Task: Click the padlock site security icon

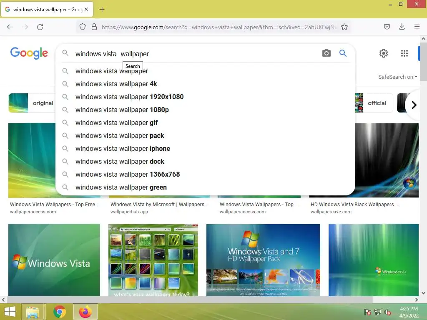Action: [x=94, y=27]
